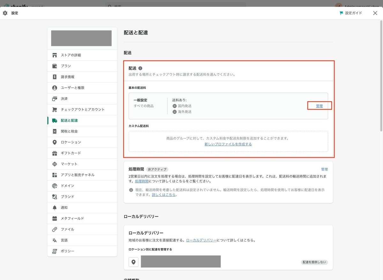Click the gift card icon
The width and height of the screenshot is (383, 280).
coord(55,153)
